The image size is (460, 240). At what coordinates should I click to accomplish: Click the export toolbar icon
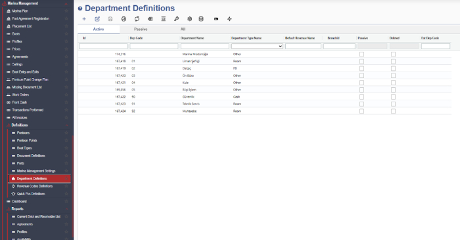[150, 19]
